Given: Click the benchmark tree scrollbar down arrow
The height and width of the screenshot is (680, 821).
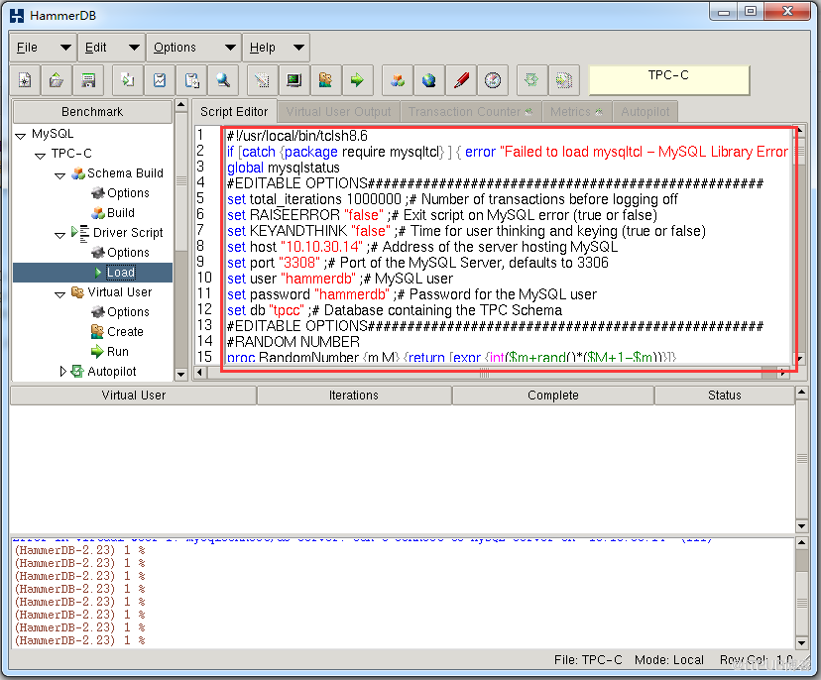Looking at the screenshot, I should [x=181, y=375].
